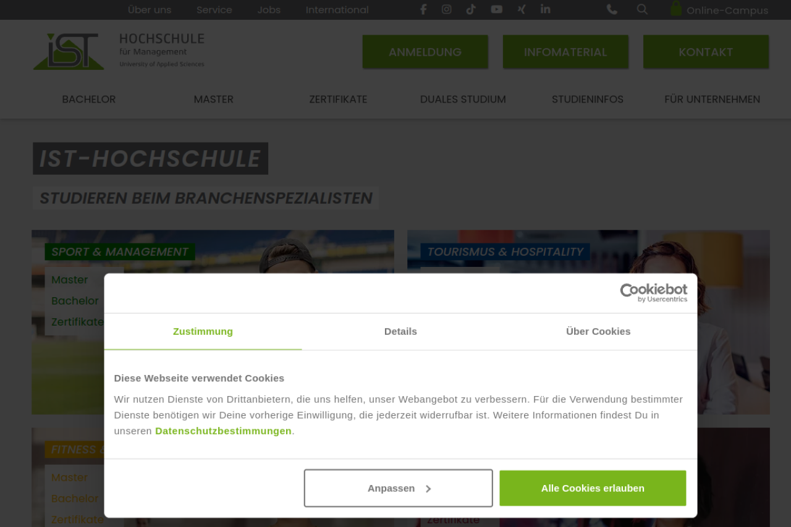
Task: Click the green Online-Campus lock icon
Action: click(676, 9)
